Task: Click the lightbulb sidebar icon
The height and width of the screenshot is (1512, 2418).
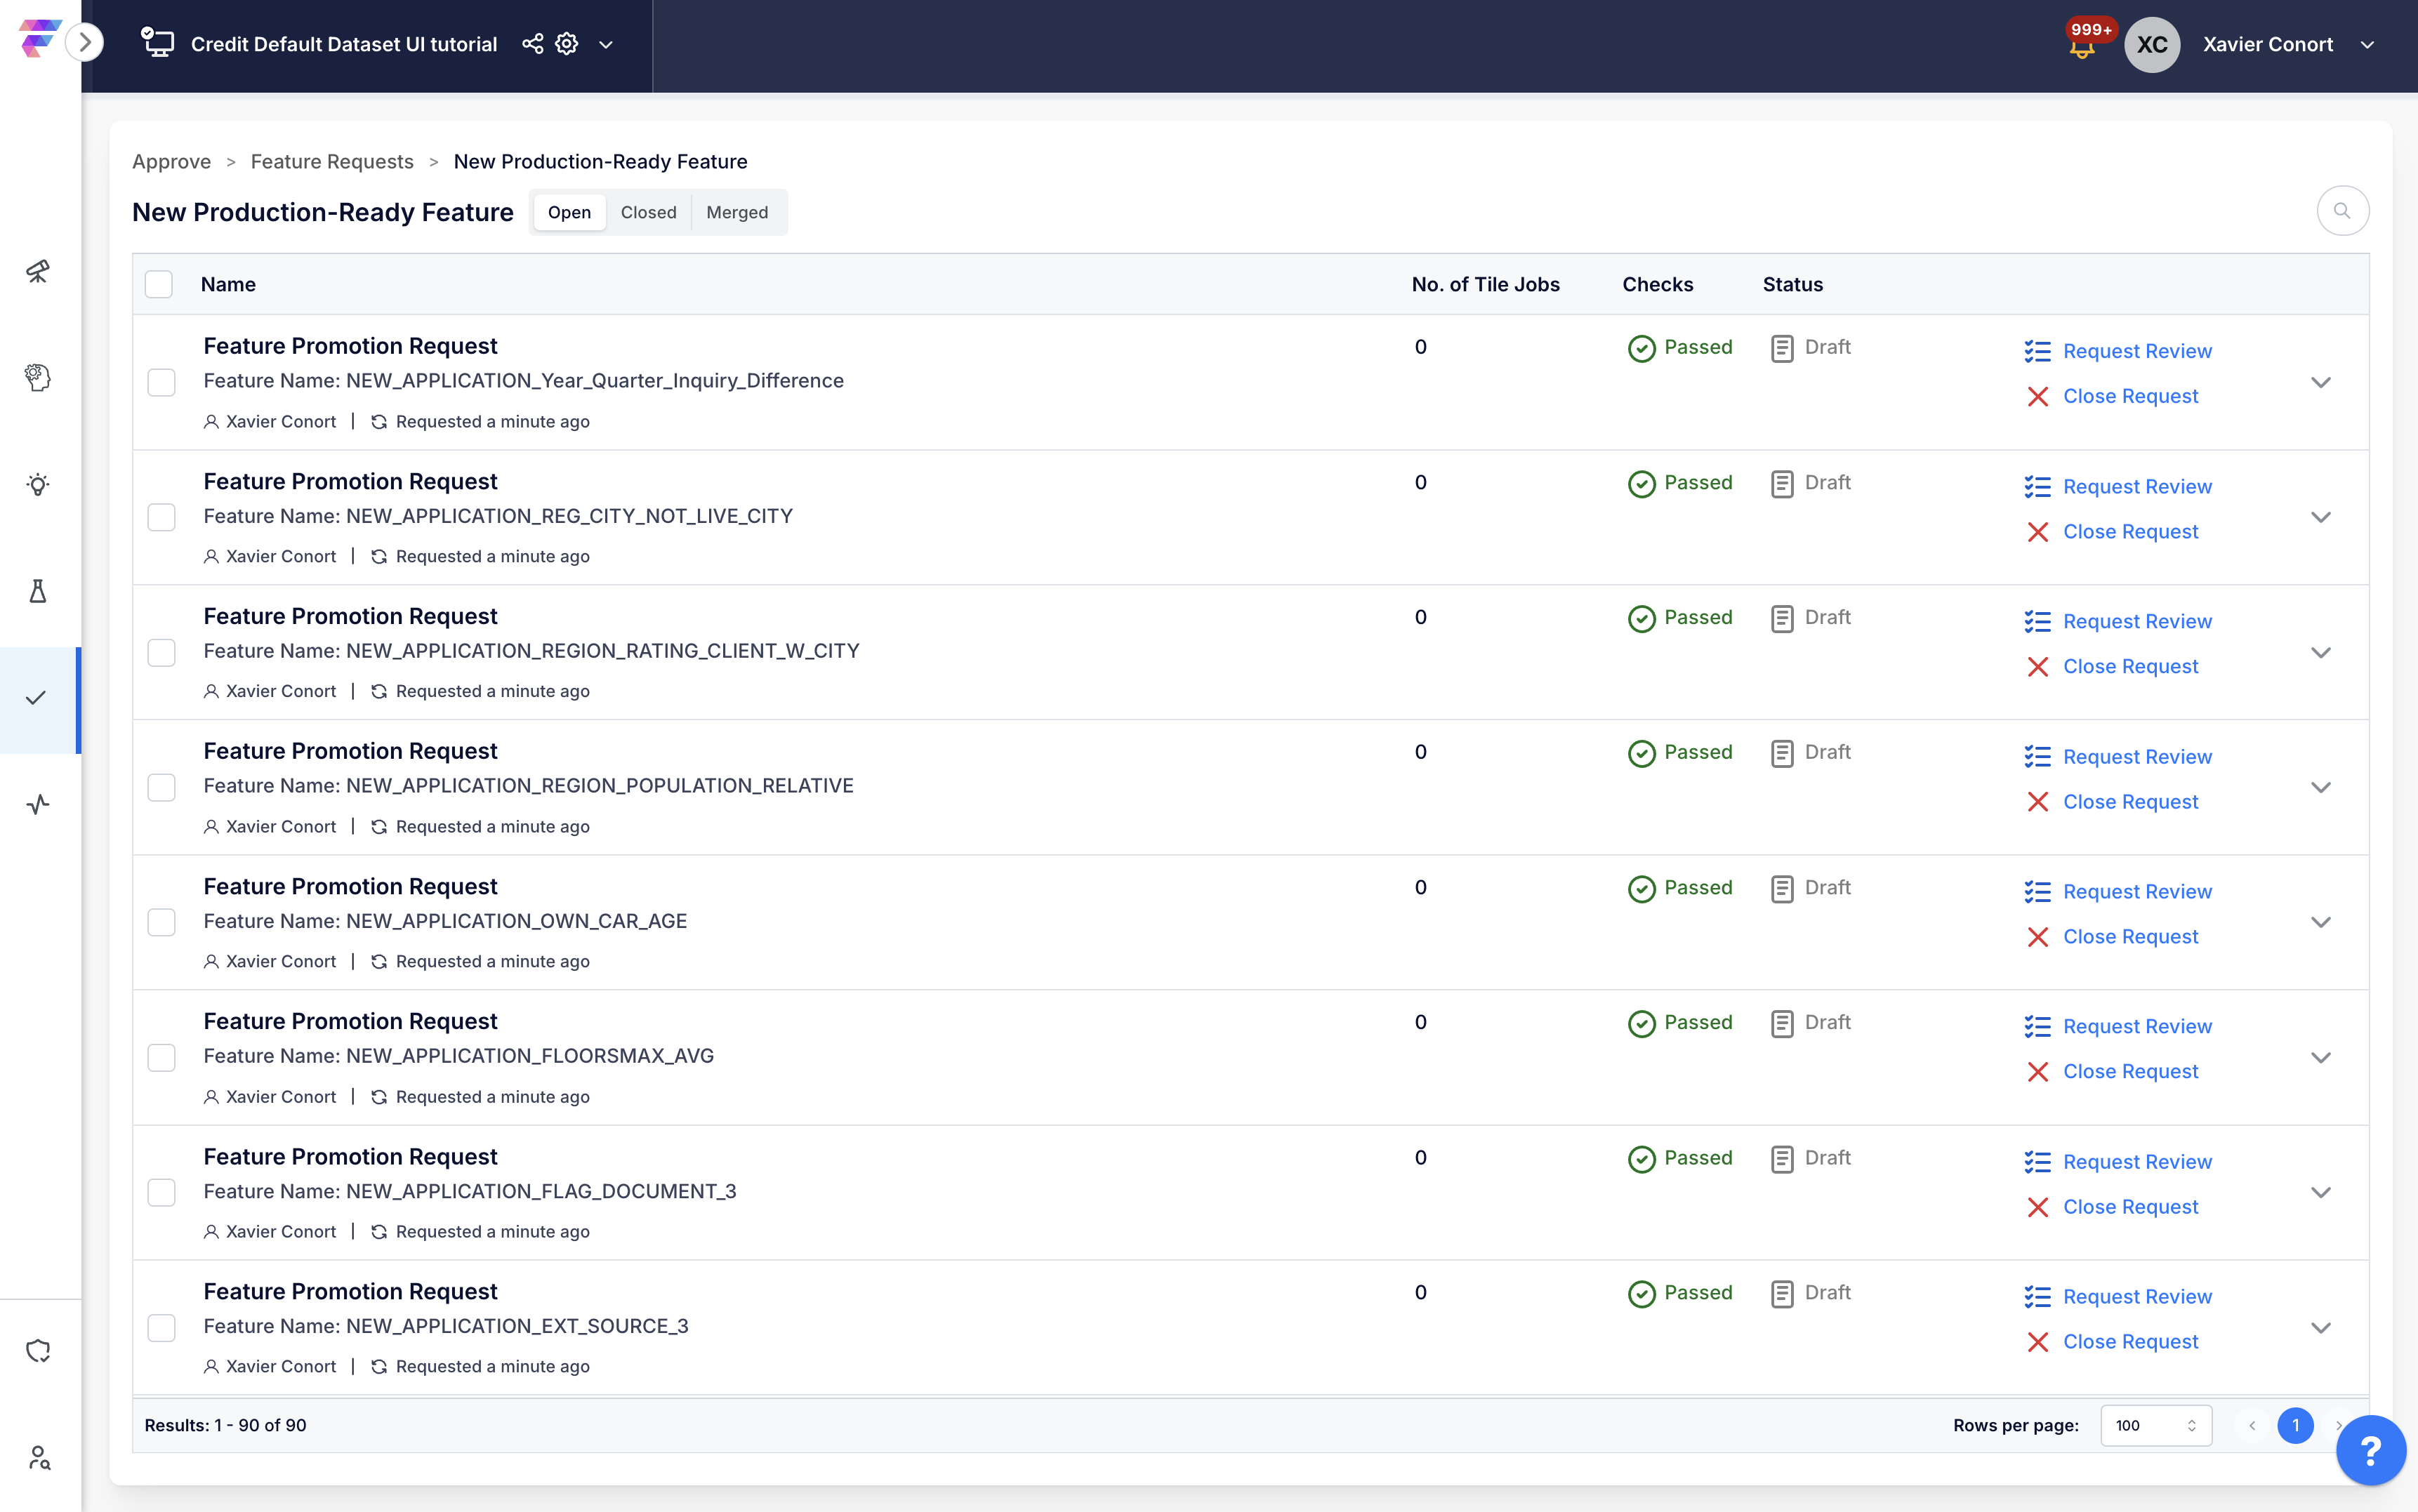Action: point(38,485)
